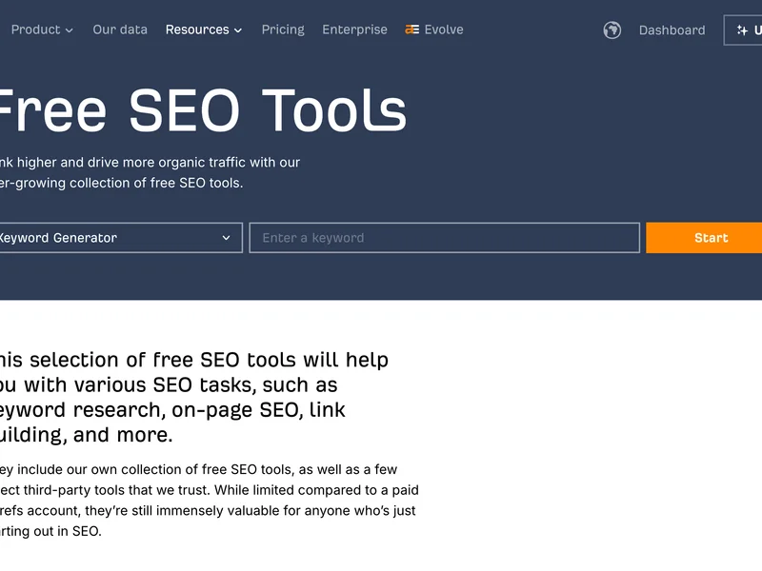Screen dimensions: 762x571
Task: Click the text 'starting out in SEO.'
Action: [50, 531]
